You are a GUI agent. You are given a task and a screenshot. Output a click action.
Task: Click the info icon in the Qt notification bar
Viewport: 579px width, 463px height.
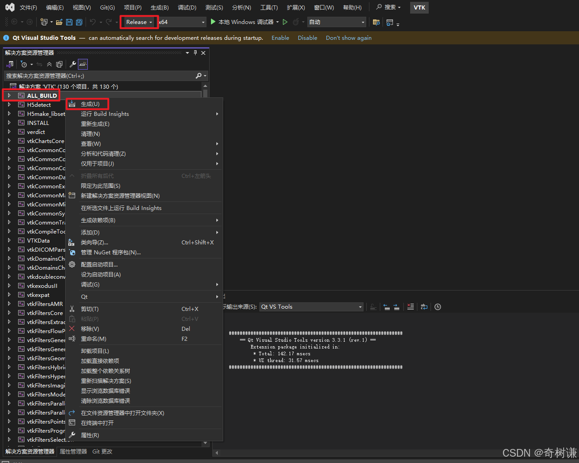point(6,38)
